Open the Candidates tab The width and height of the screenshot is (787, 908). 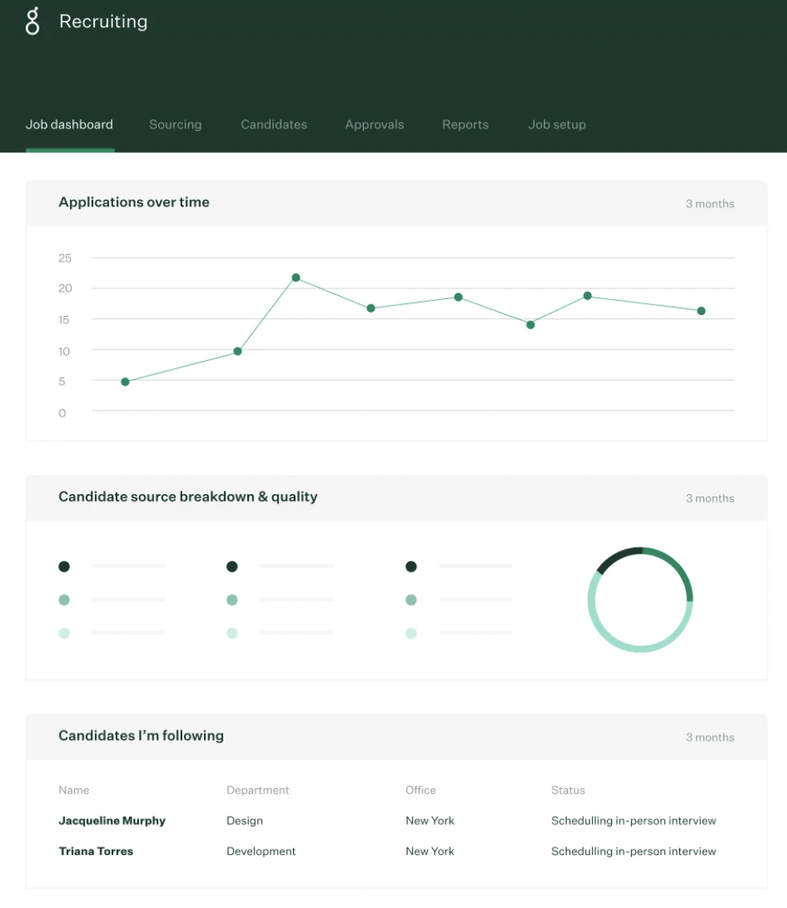click(274, 125)
